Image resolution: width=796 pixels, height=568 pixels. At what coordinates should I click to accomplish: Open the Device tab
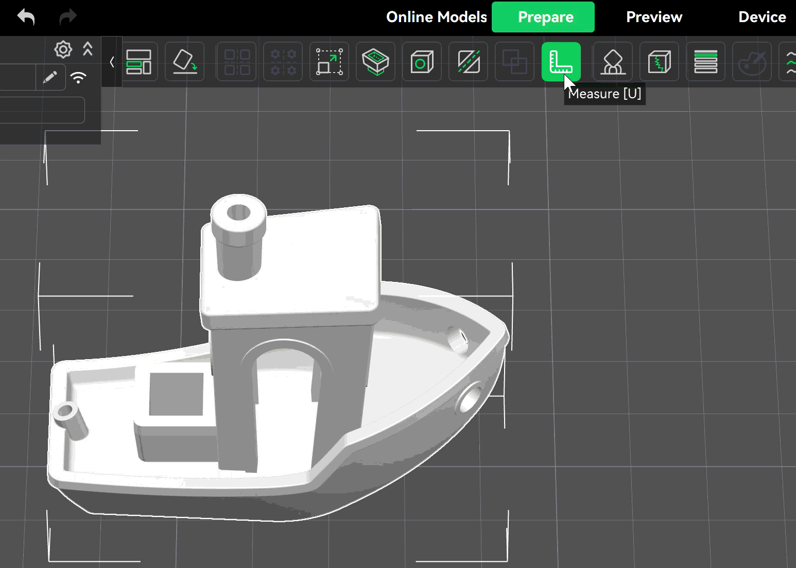(x=763, y=17)
